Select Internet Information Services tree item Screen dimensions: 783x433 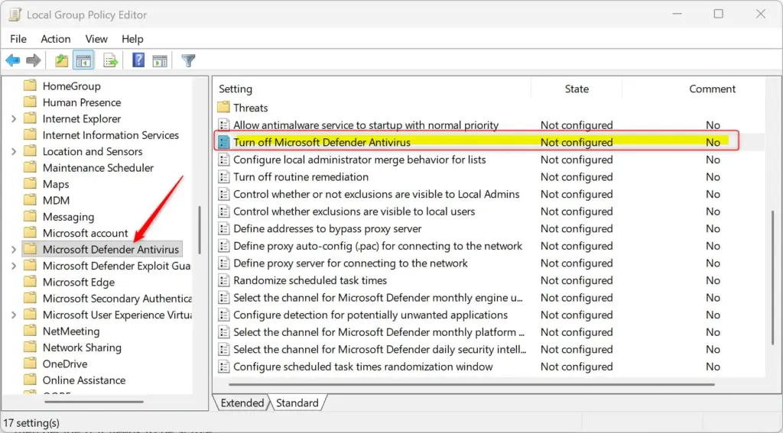[x=110, y=135]
